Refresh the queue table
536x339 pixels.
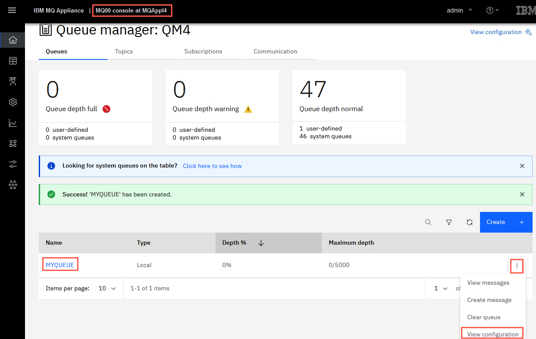click(470, 222)
